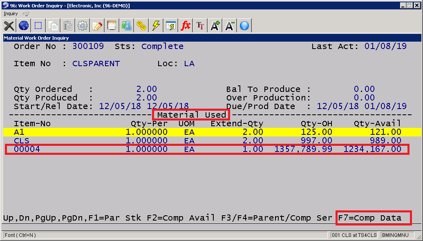Maximize the Work Order Inquiry window

click(410, 5)
